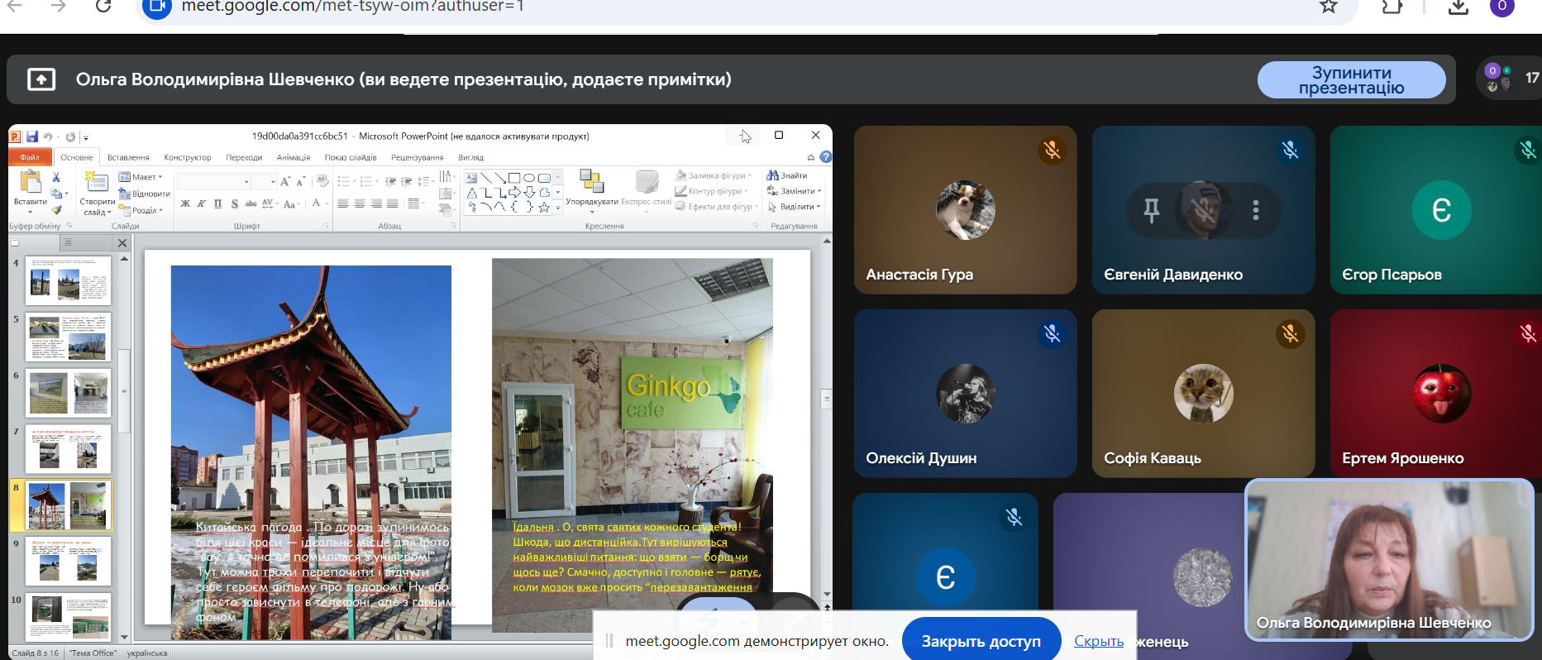The image size is (1542, 660).
Task: Click the scissors Cut icon in ribbon
Action: pyautogui.click(x=56, y=177)
